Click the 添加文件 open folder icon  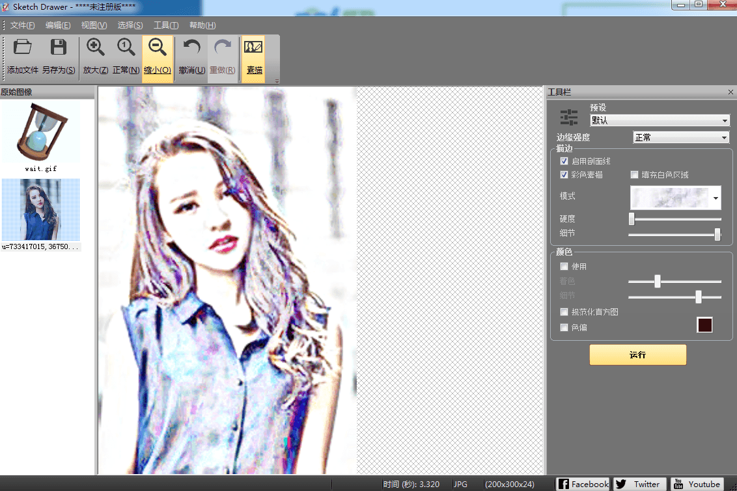click(22, 47)
